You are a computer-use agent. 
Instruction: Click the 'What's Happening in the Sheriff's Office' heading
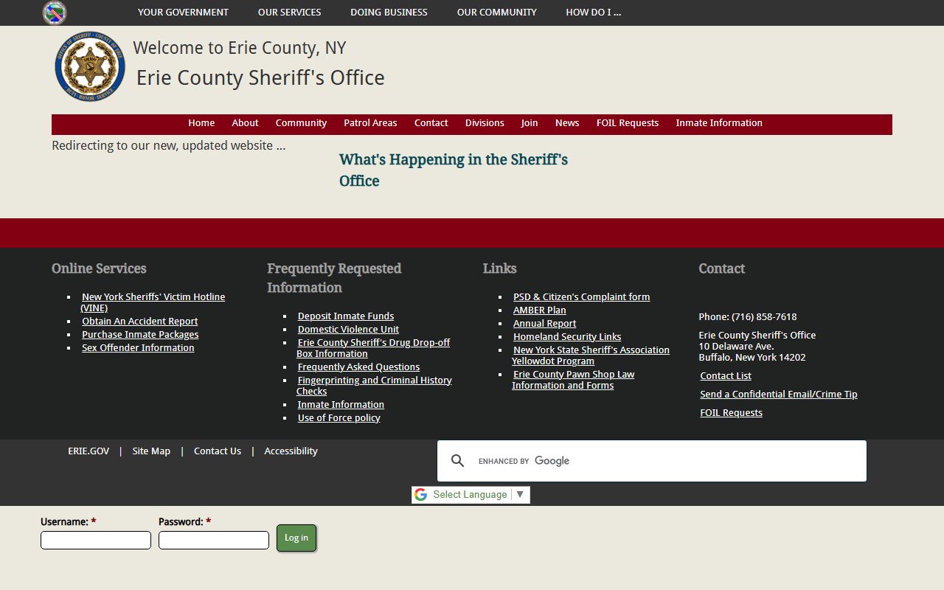click(454, 170)
